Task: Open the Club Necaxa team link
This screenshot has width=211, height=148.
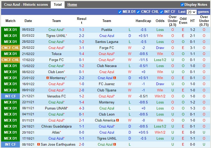Action: tap(107, 66)
